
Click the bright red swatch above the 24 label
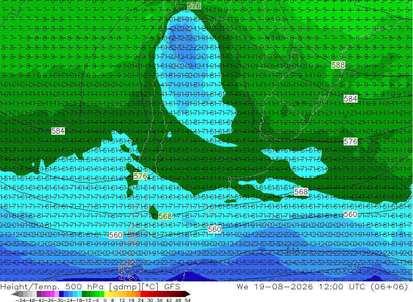tap(142, 294)
